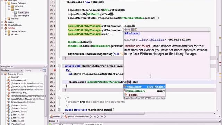Go back in the Javadoc popup
222x125 pixels.
point(126,30)
